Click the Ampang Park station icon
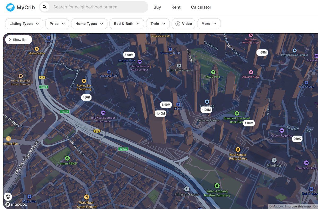 click(109, 72)
